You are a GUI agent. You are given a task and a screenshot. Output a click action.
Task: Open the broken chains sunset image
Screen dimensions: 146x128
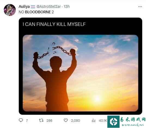(80, 73)
